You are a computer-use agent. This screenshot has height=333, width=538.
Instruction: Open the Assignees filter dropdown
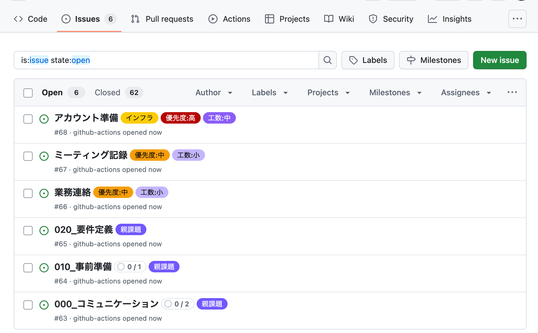466,93
